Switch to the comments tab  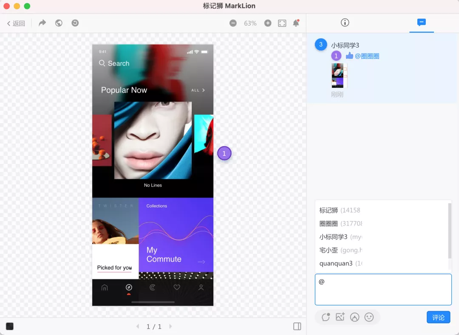tap(422, 23)
